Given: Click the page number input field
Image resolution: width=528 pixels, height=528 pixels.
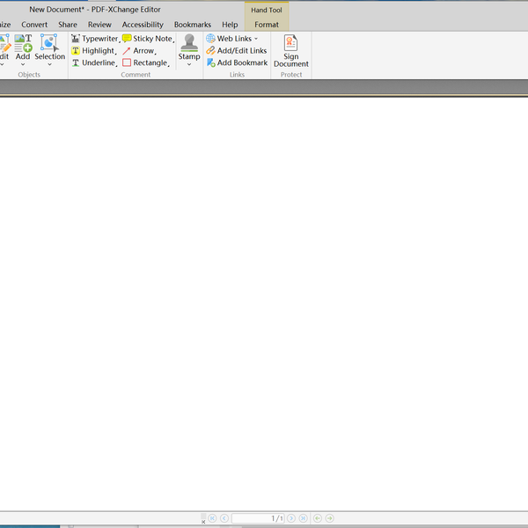Looking at the screenshot, I should coord(258,518).
